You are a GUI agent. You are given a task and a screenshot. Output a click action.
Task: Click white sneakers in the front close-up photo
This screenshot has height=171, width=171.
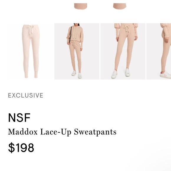121,73
